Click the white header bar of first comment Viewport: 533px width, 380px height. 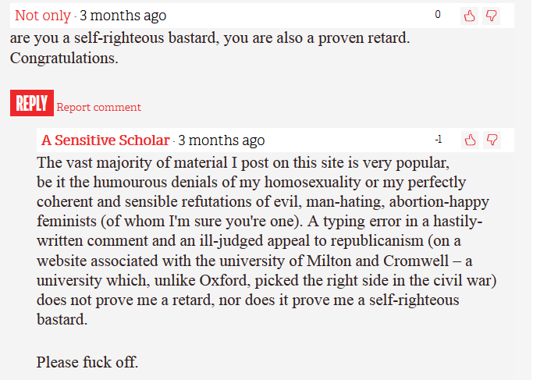(262, 16)
